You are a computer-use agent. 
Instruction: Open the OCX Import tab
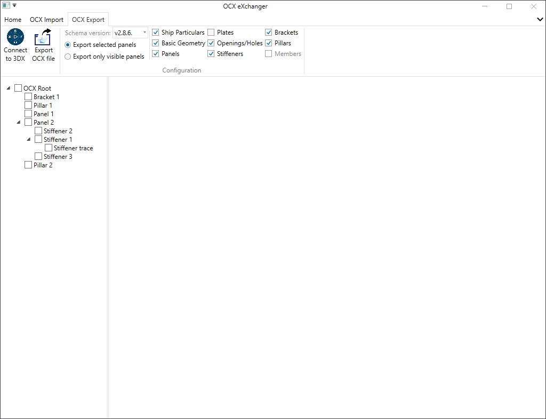pos(46,20)
